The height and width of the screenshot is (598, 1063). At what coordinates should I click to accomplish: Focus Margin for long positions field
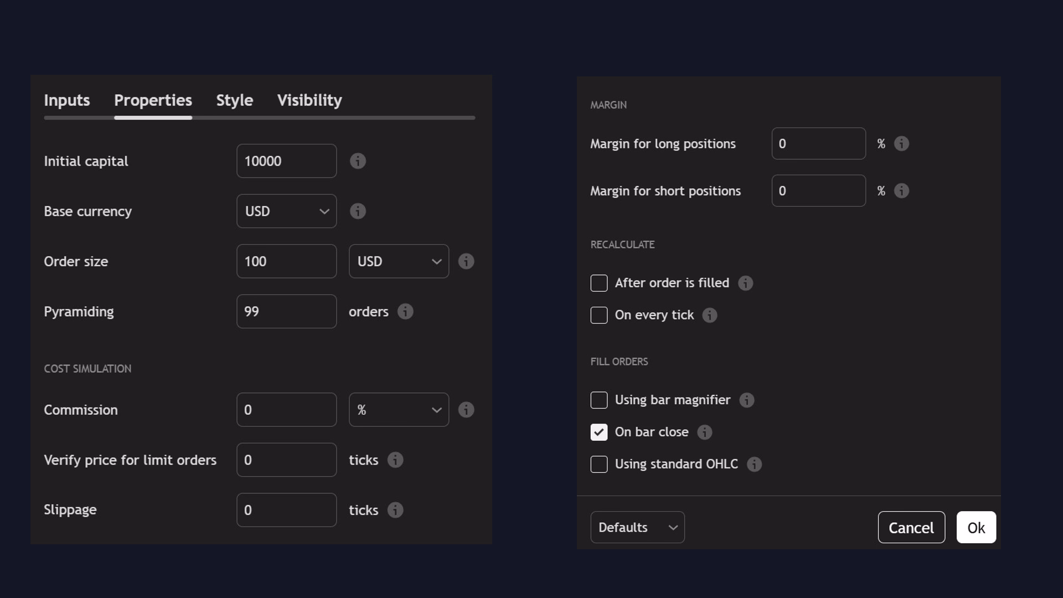819,143
